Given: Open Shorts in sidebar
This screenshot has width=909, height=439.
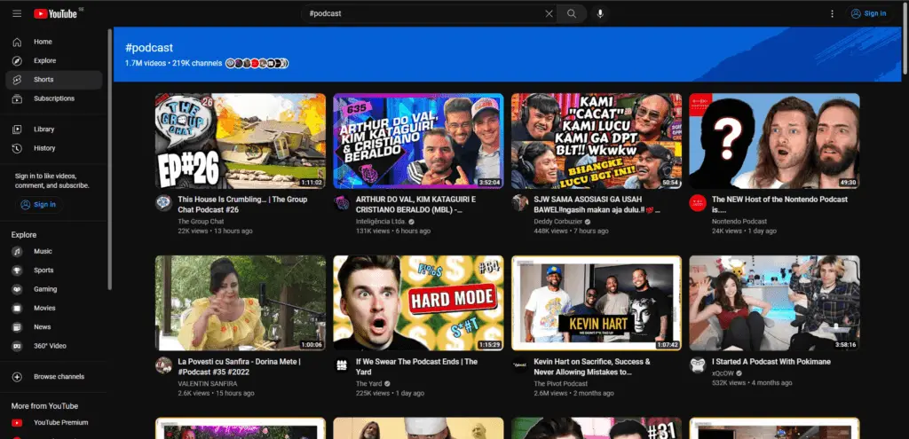Looking at the screenshot, I should pos(54,80).
